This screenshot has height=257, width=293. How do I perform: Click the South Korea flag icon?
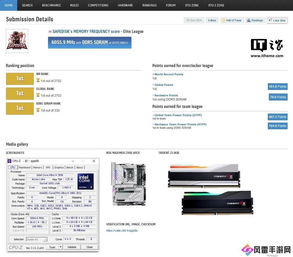pyautogui.click(x=50, y=32)
